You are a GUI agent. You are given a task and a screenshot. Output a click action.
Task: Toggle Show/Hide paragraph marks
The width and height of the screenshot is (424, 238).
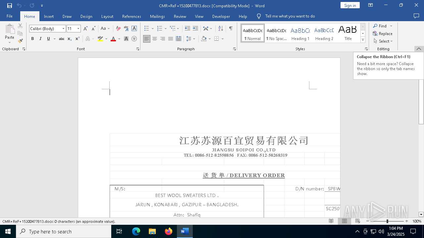(231, 29)
